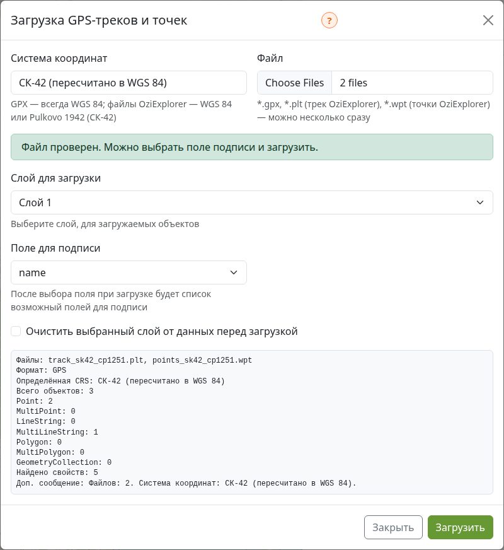Click the '2 files' file selection text
The image size is (504, 550).
[x=353, y=83]
